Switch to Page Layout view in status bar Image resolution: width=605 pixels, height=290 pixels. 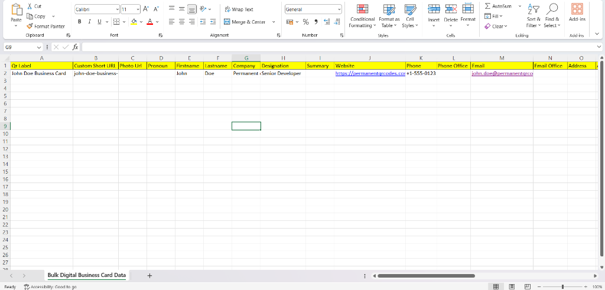coord(512,286)
